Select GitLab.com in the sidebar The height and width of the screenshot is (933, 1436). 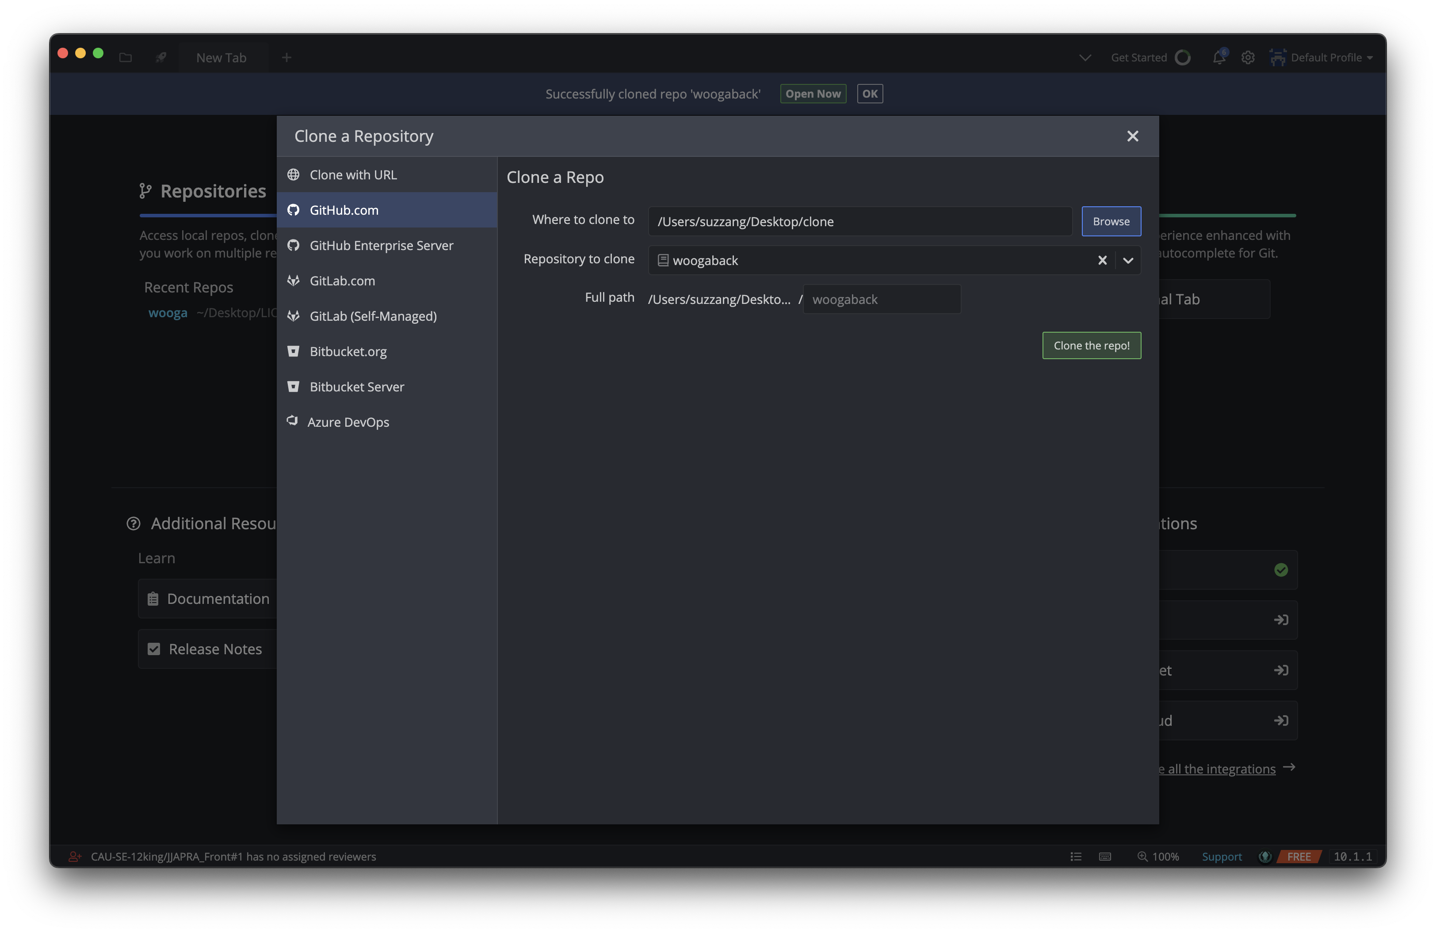(x=342, y=281)
